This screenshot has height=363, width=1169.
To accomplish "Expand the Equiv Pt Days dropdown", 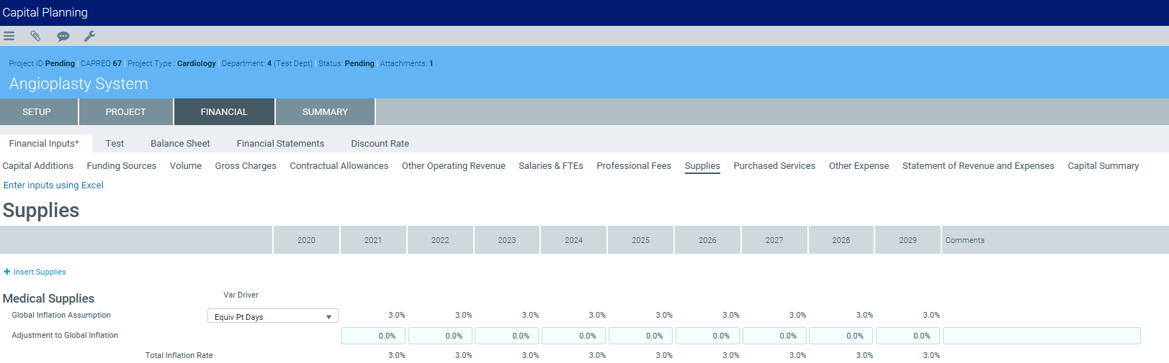I will point(328,317).
